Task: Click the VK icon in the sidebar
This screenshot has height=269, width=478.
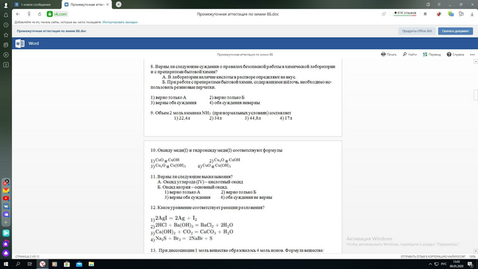Action: point(6,206)
